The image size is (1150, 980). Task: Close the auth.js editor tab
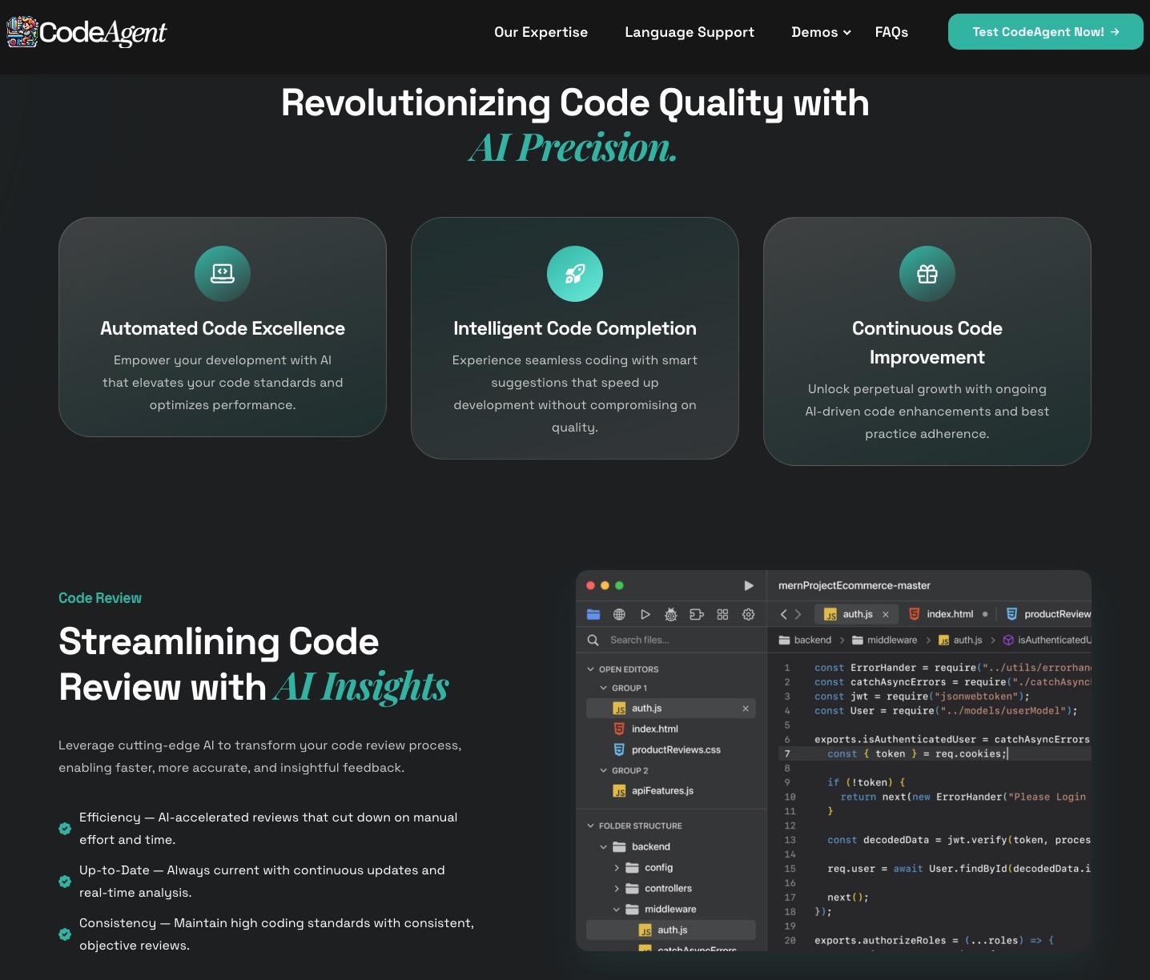tap(886, 614)
